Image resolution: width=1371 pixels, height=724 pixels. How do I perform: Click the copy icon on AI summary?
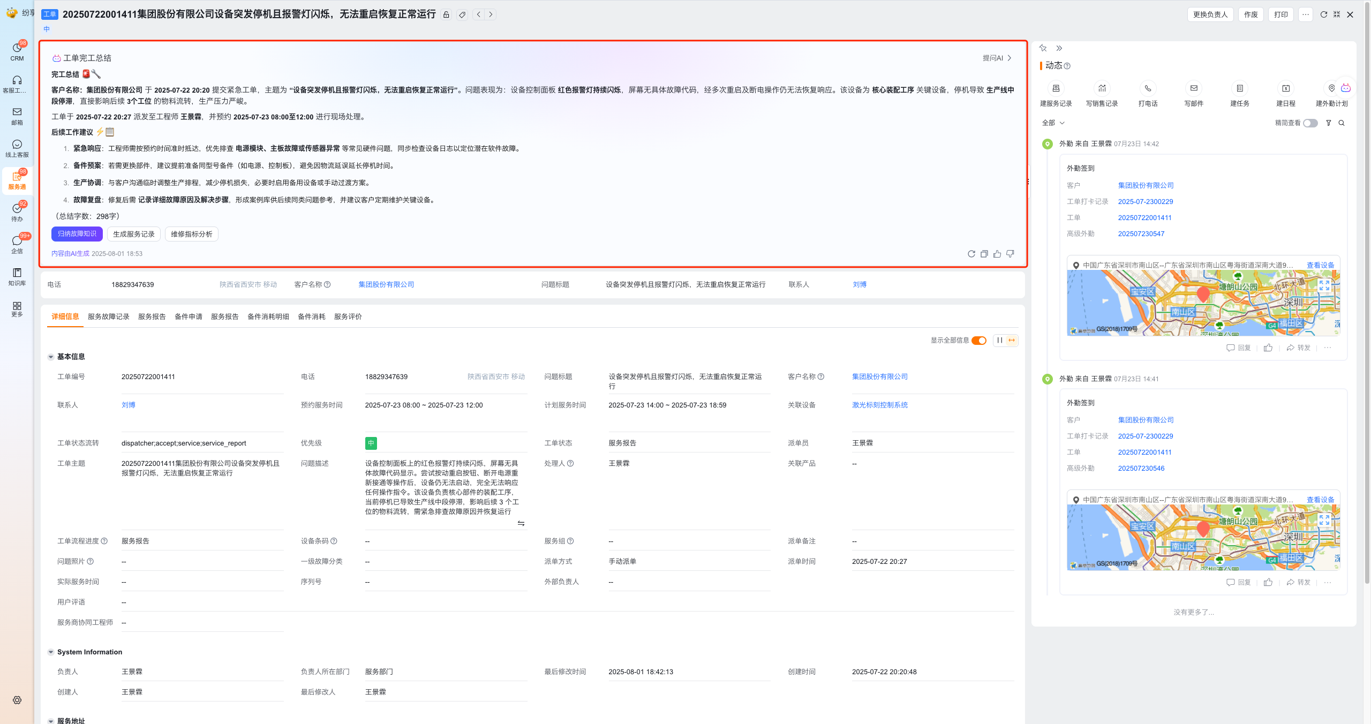tap(984, 254)
